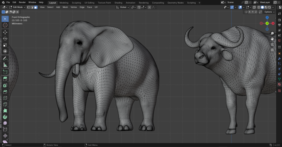Select the Transform tool
The height and width of the screenshot is (147, 282).
coord(5,51)
